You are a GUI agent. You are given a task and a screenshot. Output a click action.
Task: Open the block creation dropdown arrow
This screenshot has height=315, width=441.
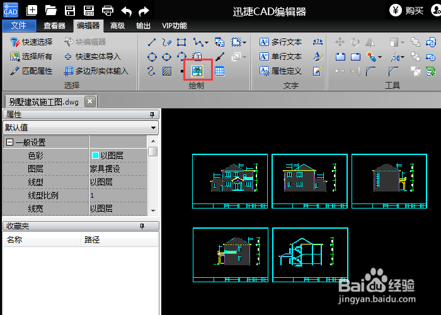click(x=244, y=43)
